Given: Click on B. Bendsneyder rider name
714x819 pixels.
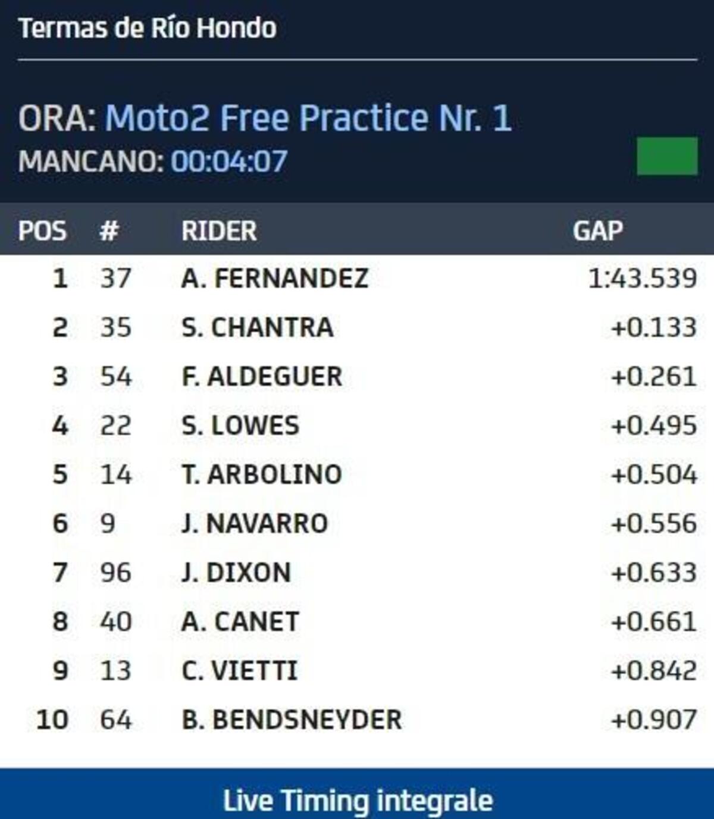Looking at the screenshot, I should click(x=292, y=720).
